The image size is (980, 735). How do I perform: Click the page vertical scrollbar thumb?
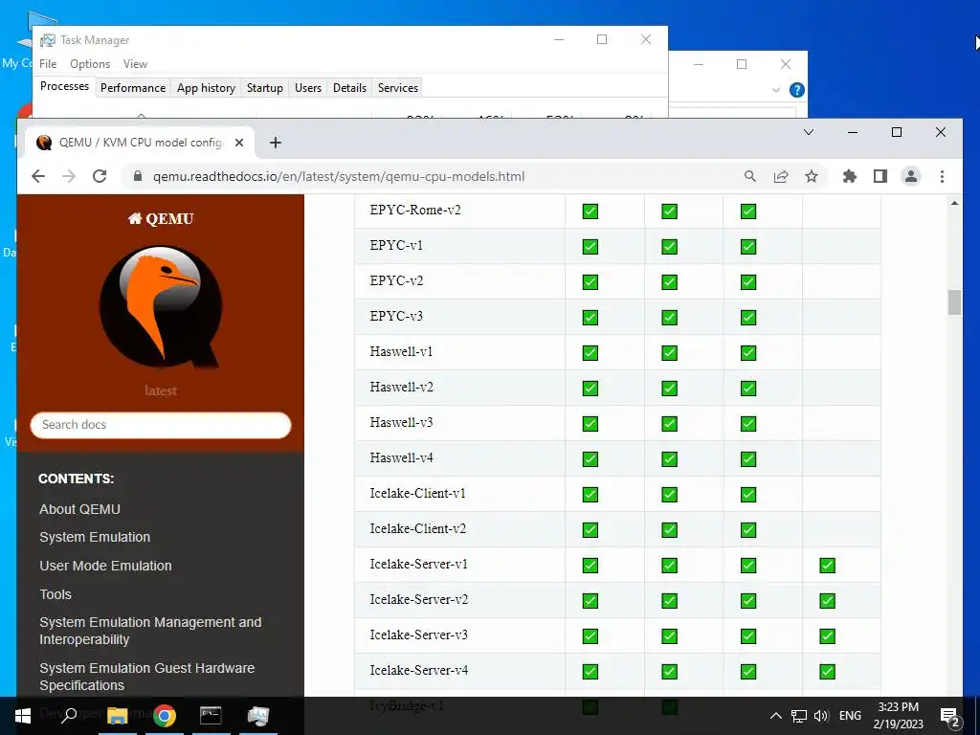point(954,302)
